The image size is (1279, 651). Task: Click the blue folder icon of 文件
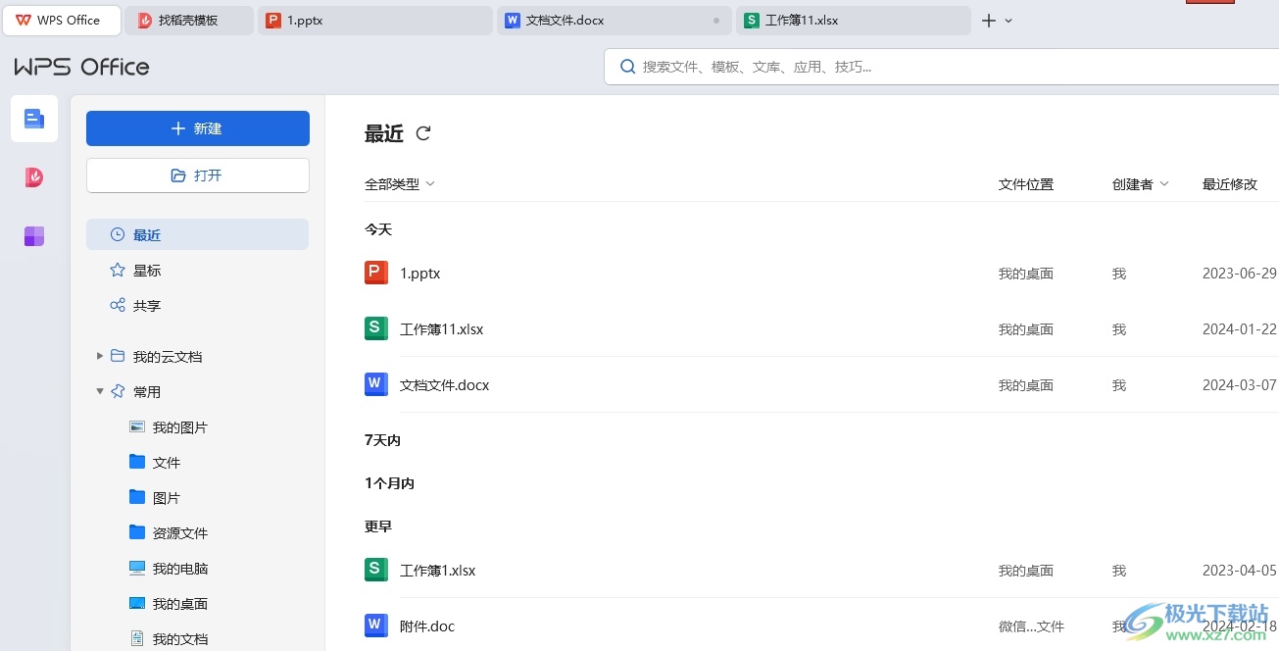137,462
